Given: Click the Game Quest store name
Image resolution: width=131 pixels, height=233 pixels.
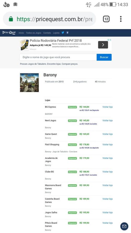Looking at the screenshot, I should 51,134.
